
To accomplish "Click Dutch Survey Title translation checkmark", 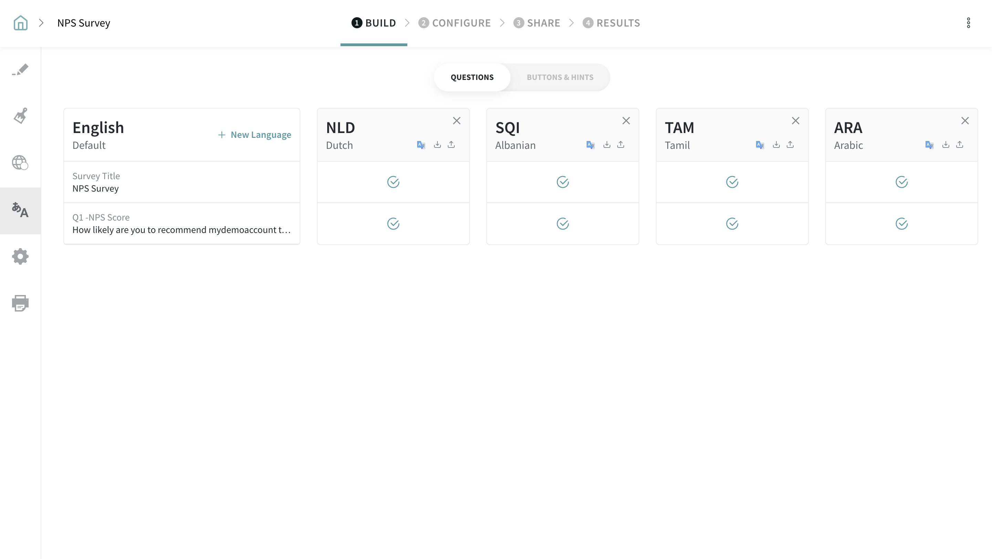I will (x=393, y=182).
